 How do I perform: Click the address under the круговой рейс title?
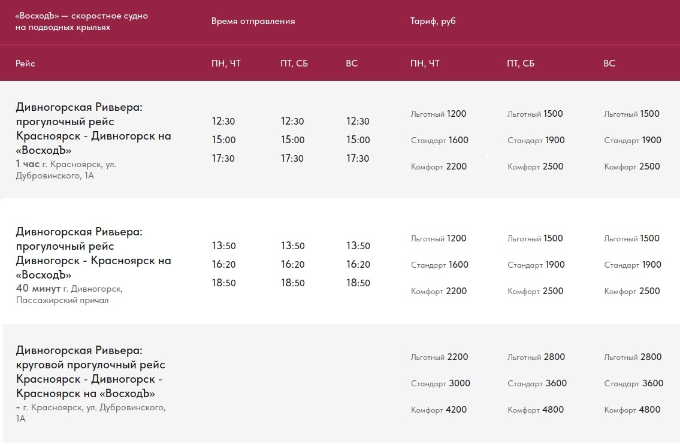(x=90, y=413)
